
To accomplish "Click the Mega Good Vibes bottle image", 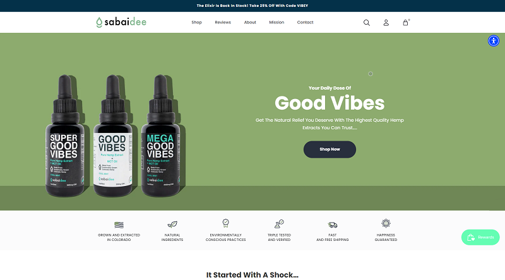I will [x=161, y=135].
